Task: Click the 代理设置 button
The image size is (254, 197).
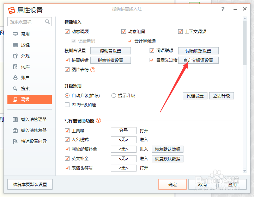Action: 195,96
